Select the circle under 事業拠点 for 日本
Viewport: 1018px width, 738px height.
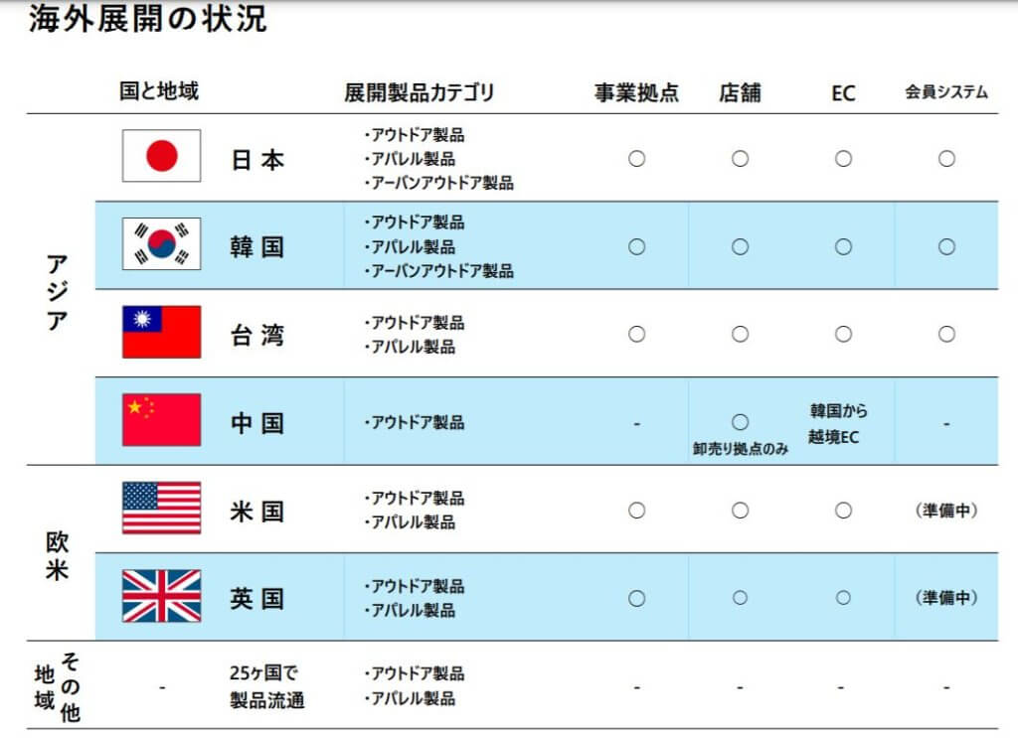tap(637, 159)
